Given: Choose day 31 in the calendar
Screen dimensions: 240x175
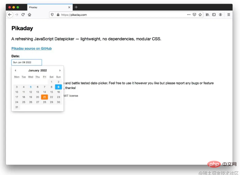Looking at the screenshot, I should click(17, 107).
